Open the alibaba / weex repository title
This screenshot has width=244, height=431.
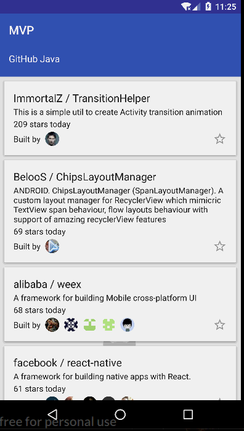[x=47, y=284]
